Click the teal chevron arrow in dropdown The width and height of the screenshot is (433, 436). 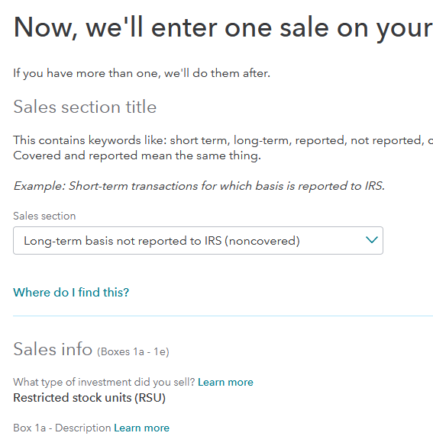pyautogui.click(x=371, y=239)
